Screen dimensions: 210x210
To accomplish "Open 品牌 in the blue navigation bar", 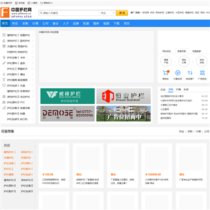I will point(76,23).
